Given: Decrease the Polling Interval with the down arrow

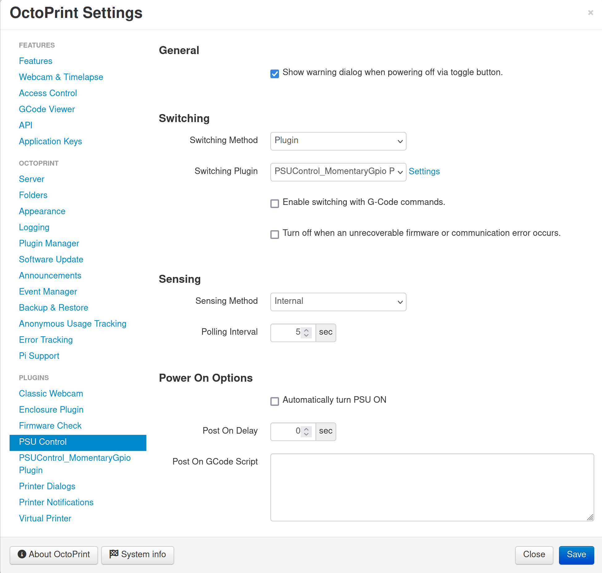Looking at the screenshot, I should pyautogui.click(x=306, y=335).
